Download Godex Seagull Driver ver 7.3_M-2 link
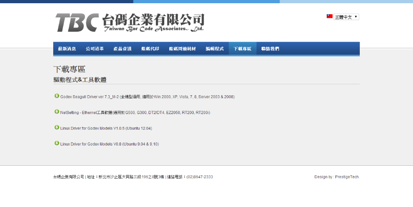This screenshot has height=207, width=413. click(x=147, y=97)
